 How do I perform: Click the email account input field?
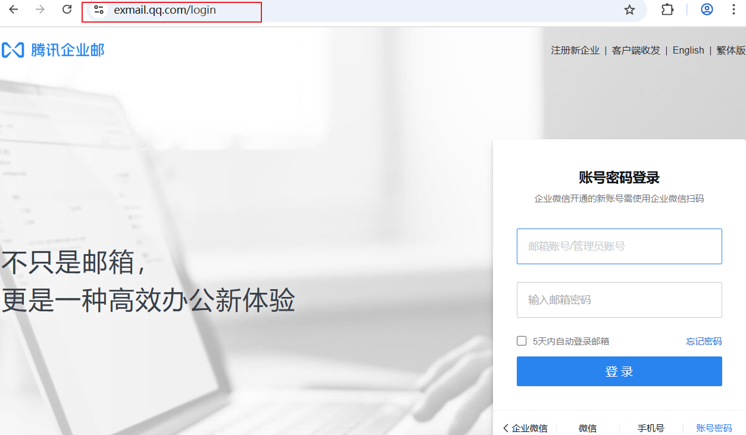619,246
